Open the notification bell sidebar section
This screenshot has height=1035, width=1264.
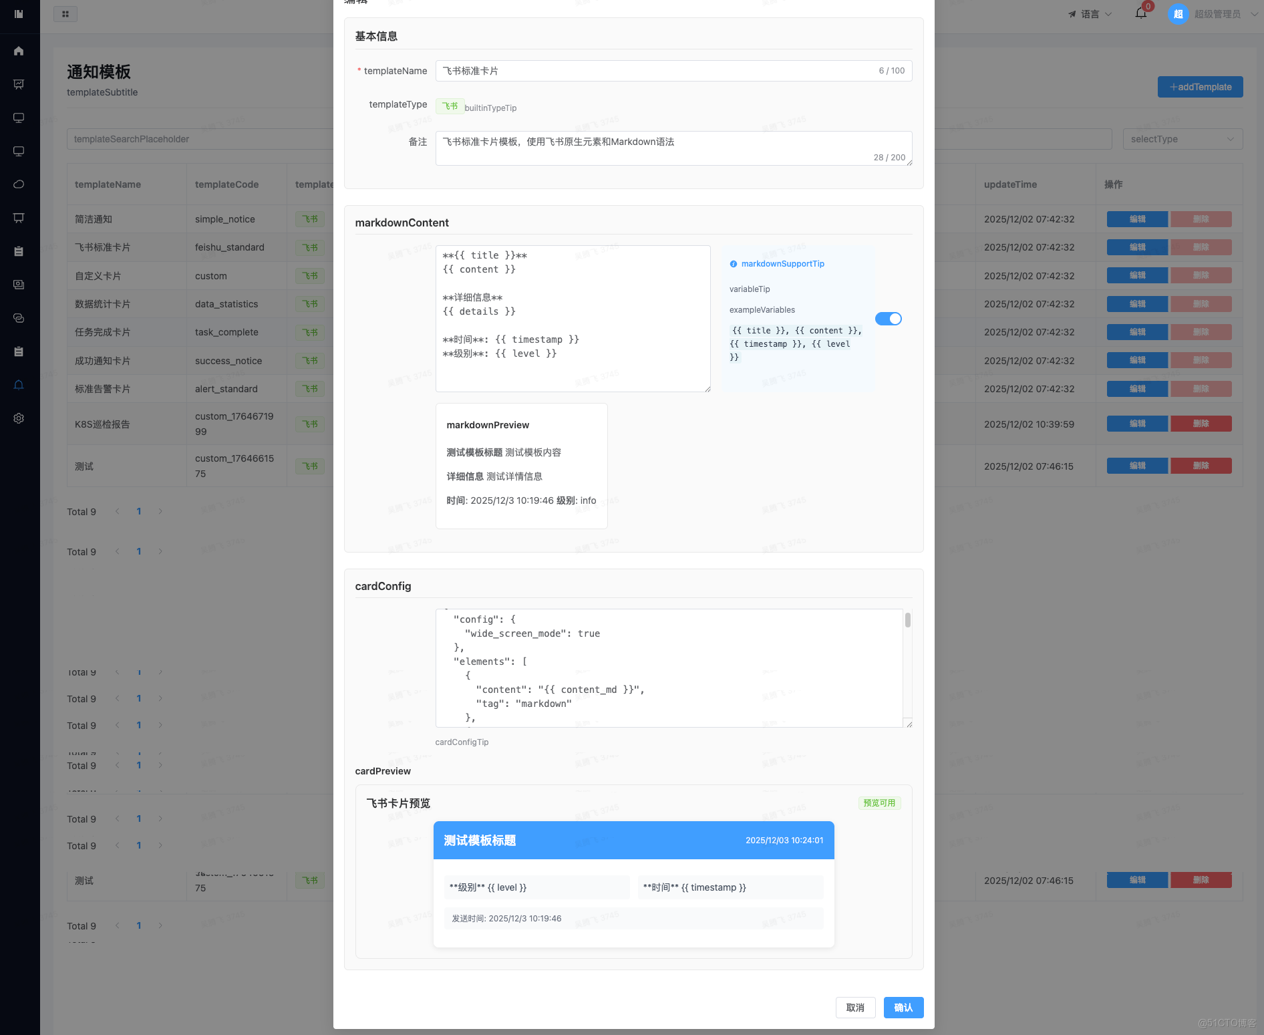[19, 385]
